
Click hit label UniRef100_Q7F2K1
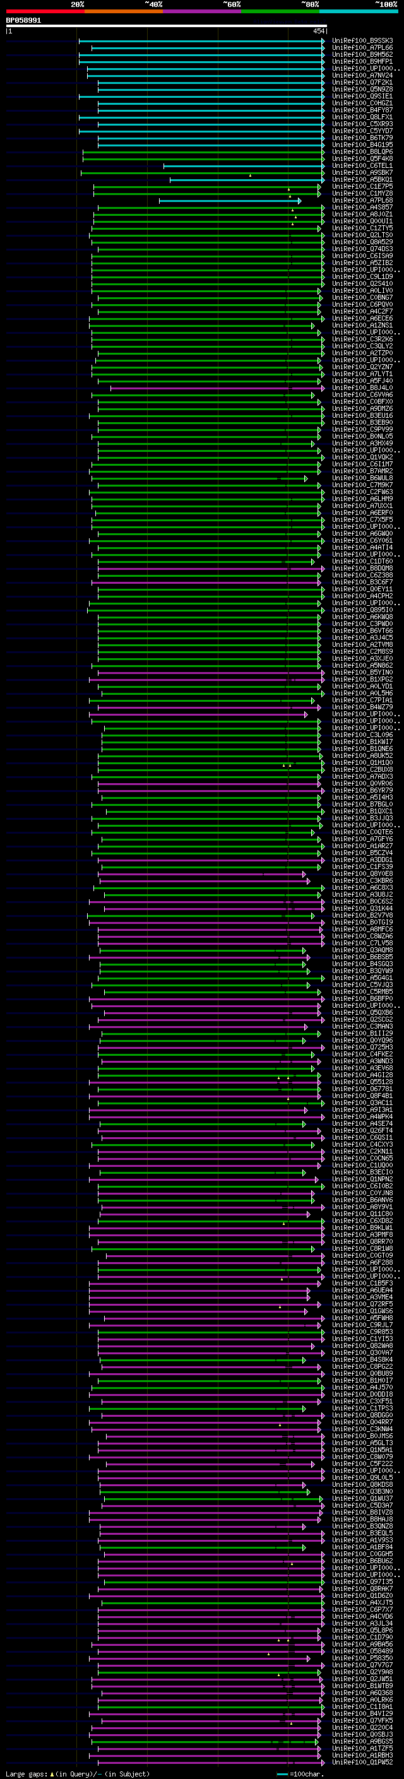point(362,82)
